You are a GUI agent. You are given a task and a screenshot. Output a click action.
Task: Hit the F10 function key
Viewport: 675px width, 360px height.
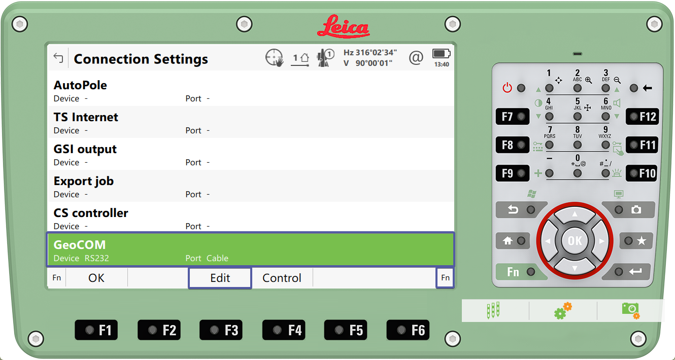[x=642, y=173]
